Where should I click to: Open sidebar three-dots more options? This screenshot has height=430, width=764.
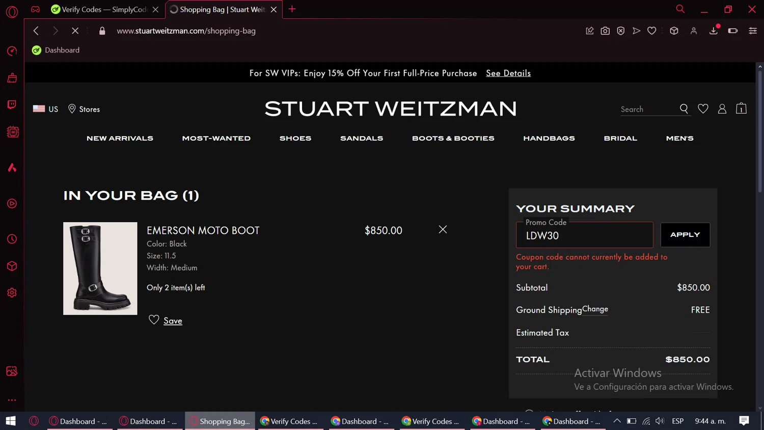tap(12, 400)
